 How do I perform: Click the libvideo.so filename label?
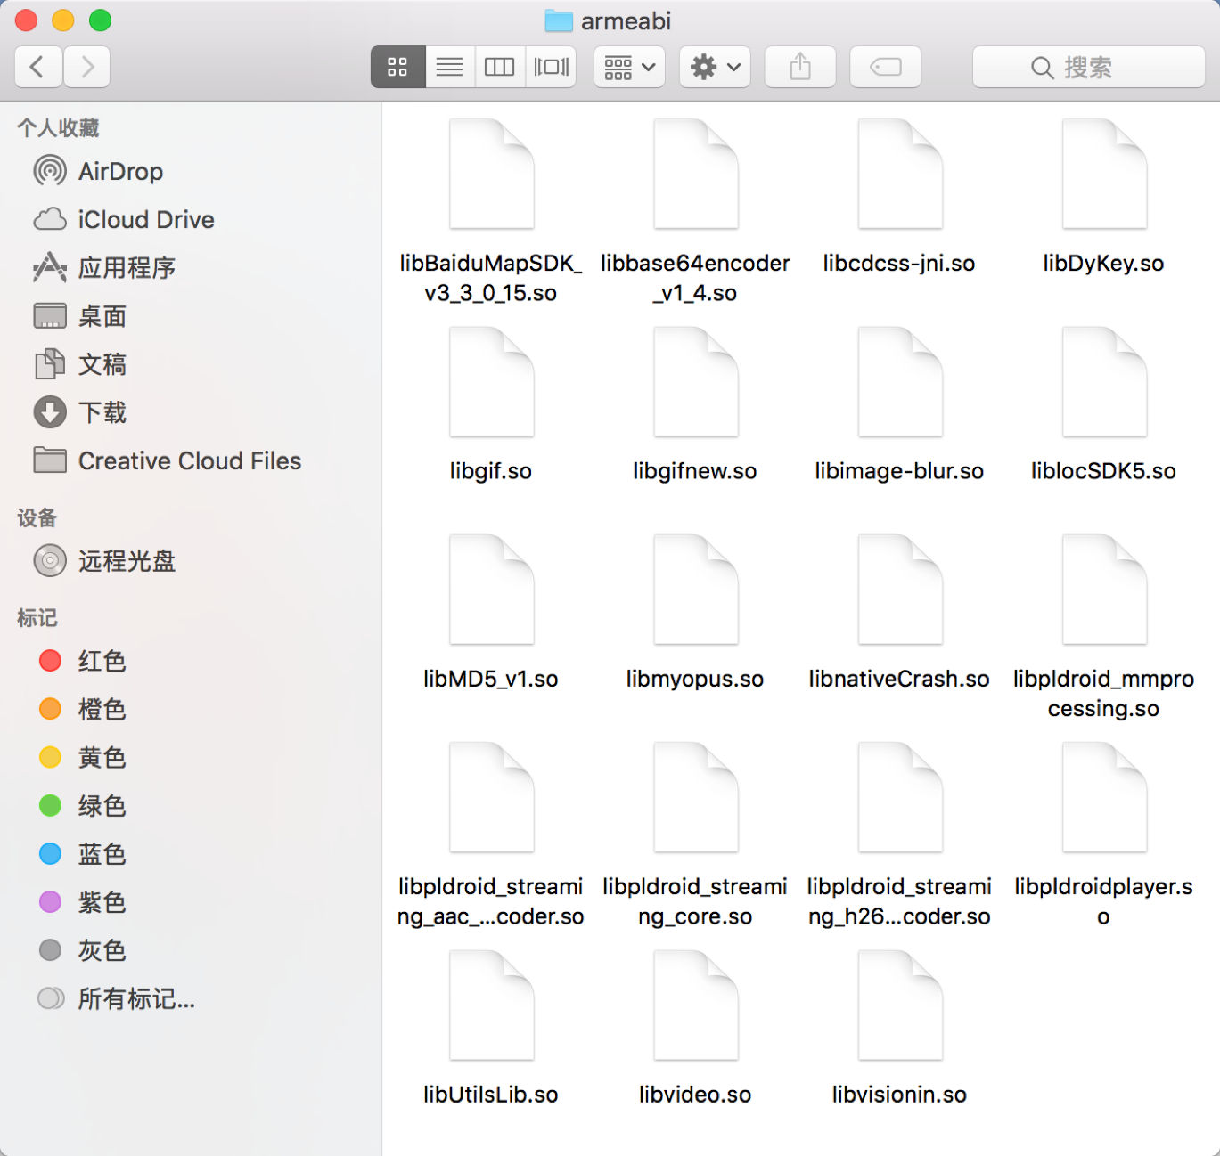(695, 1095)
